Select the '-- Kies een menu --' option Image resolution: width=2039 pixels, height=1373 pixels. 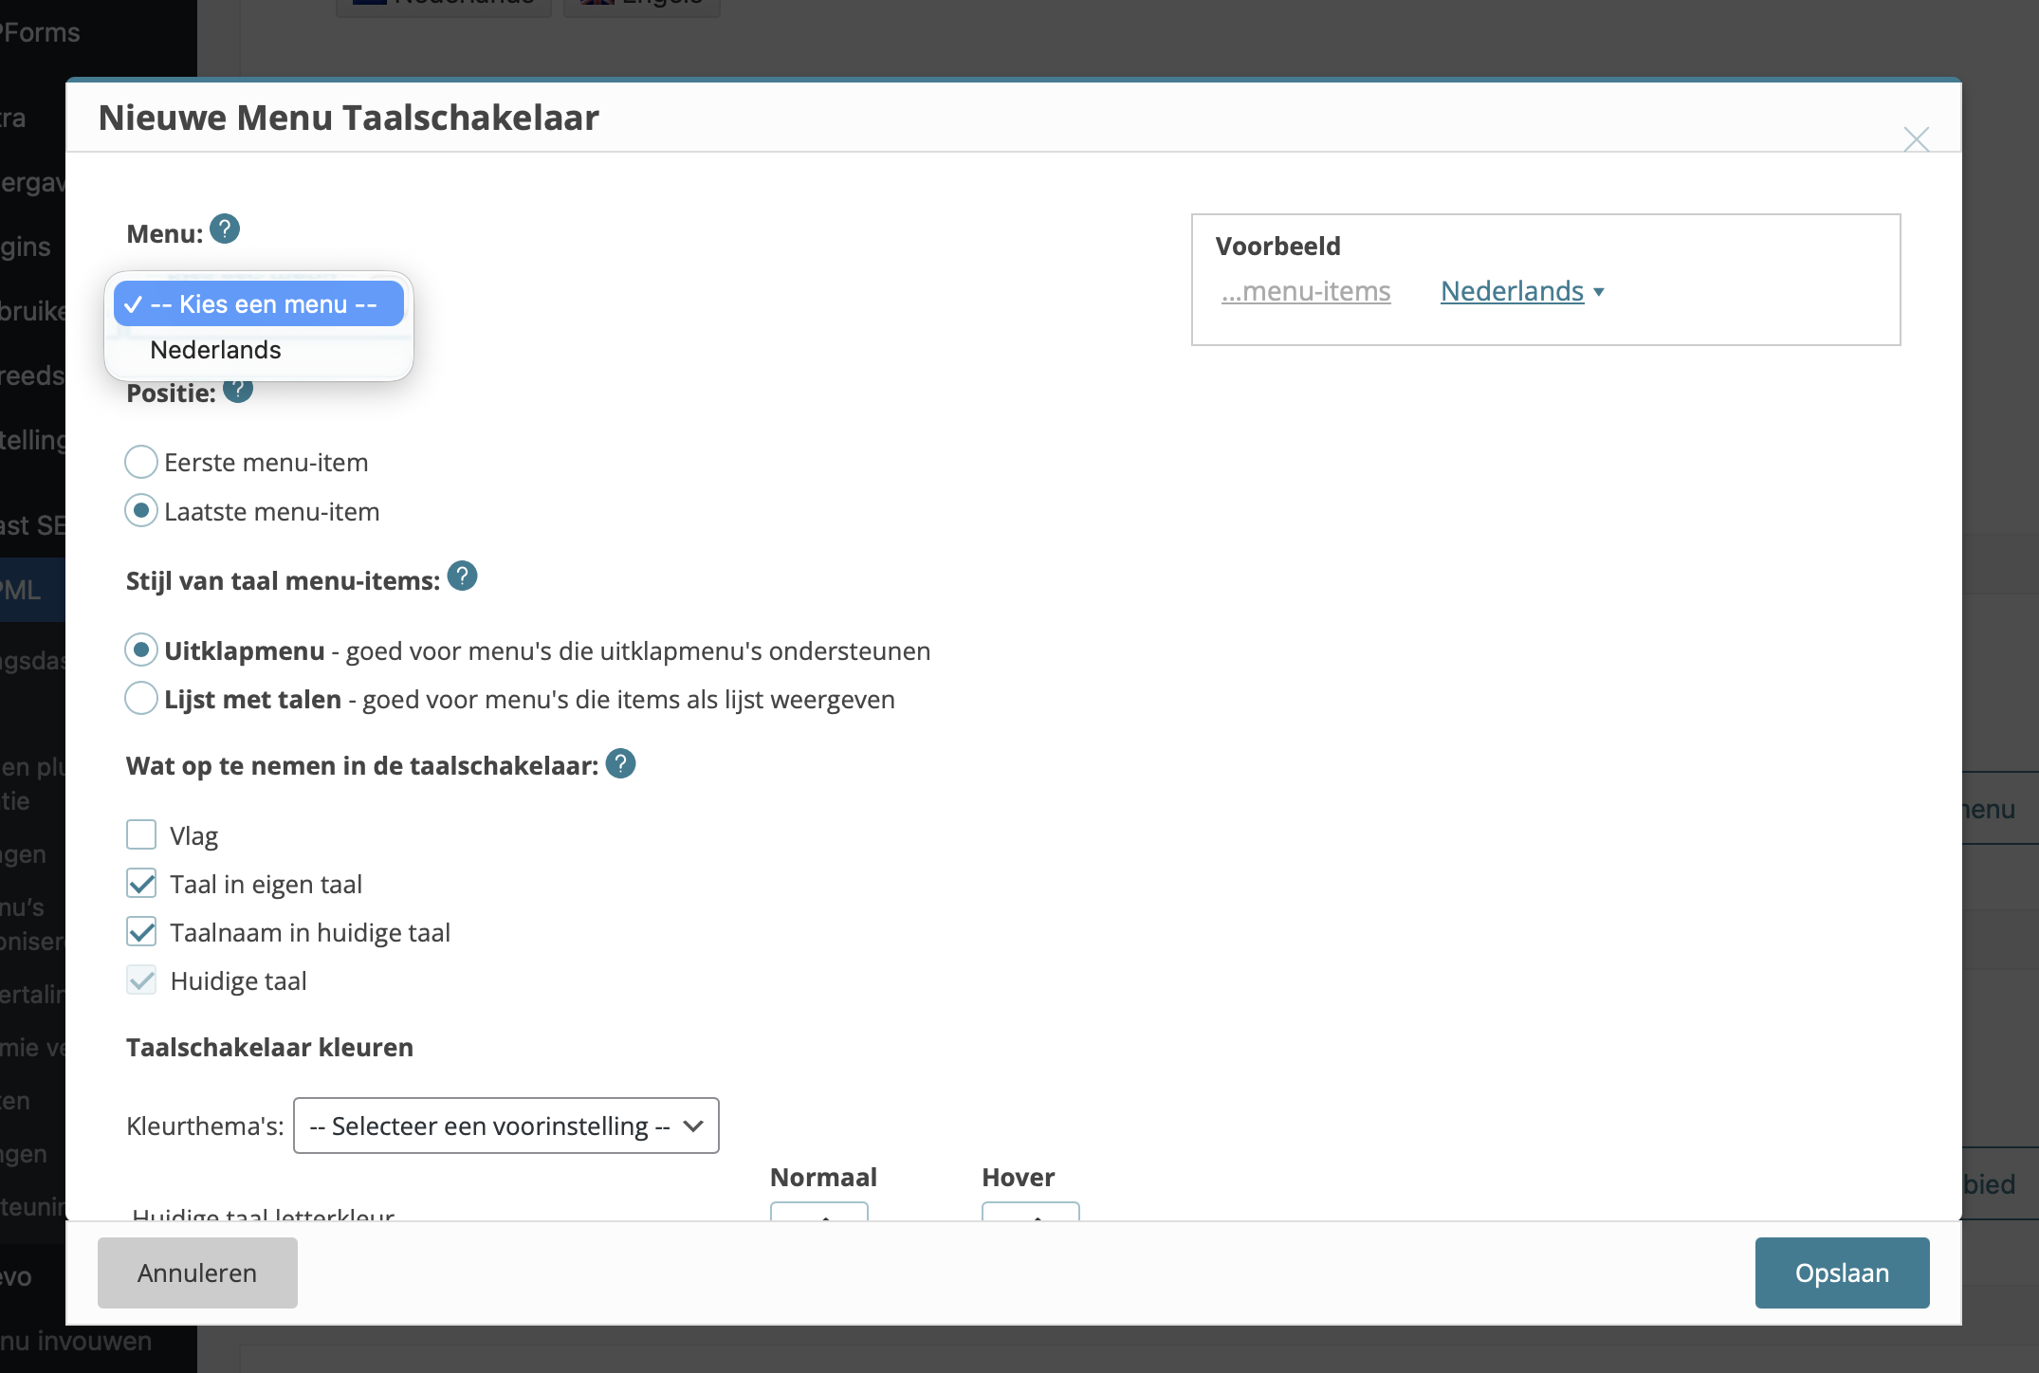[x=259, y=304]
